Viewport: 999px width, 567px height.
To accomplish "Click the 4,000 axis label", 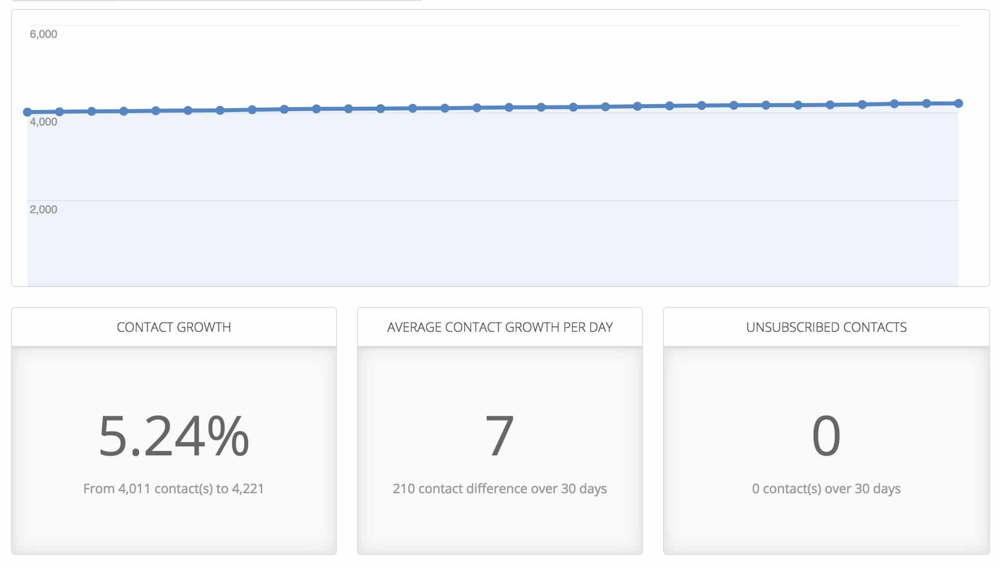I will (43, 122).
